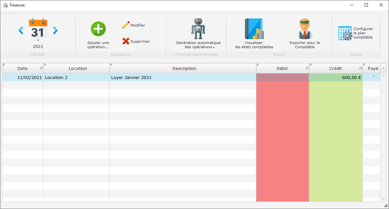Select the 11/02/2021 date cell
Screen dimensions: 389x209
23,77
